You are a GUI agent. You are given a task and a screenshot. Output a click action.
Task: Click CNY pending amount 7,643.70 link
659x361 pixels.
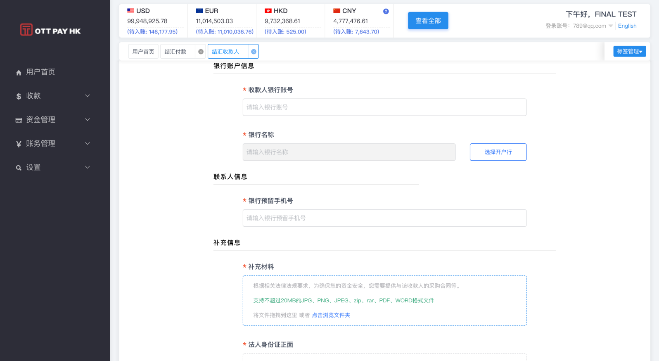coord(356,32)
